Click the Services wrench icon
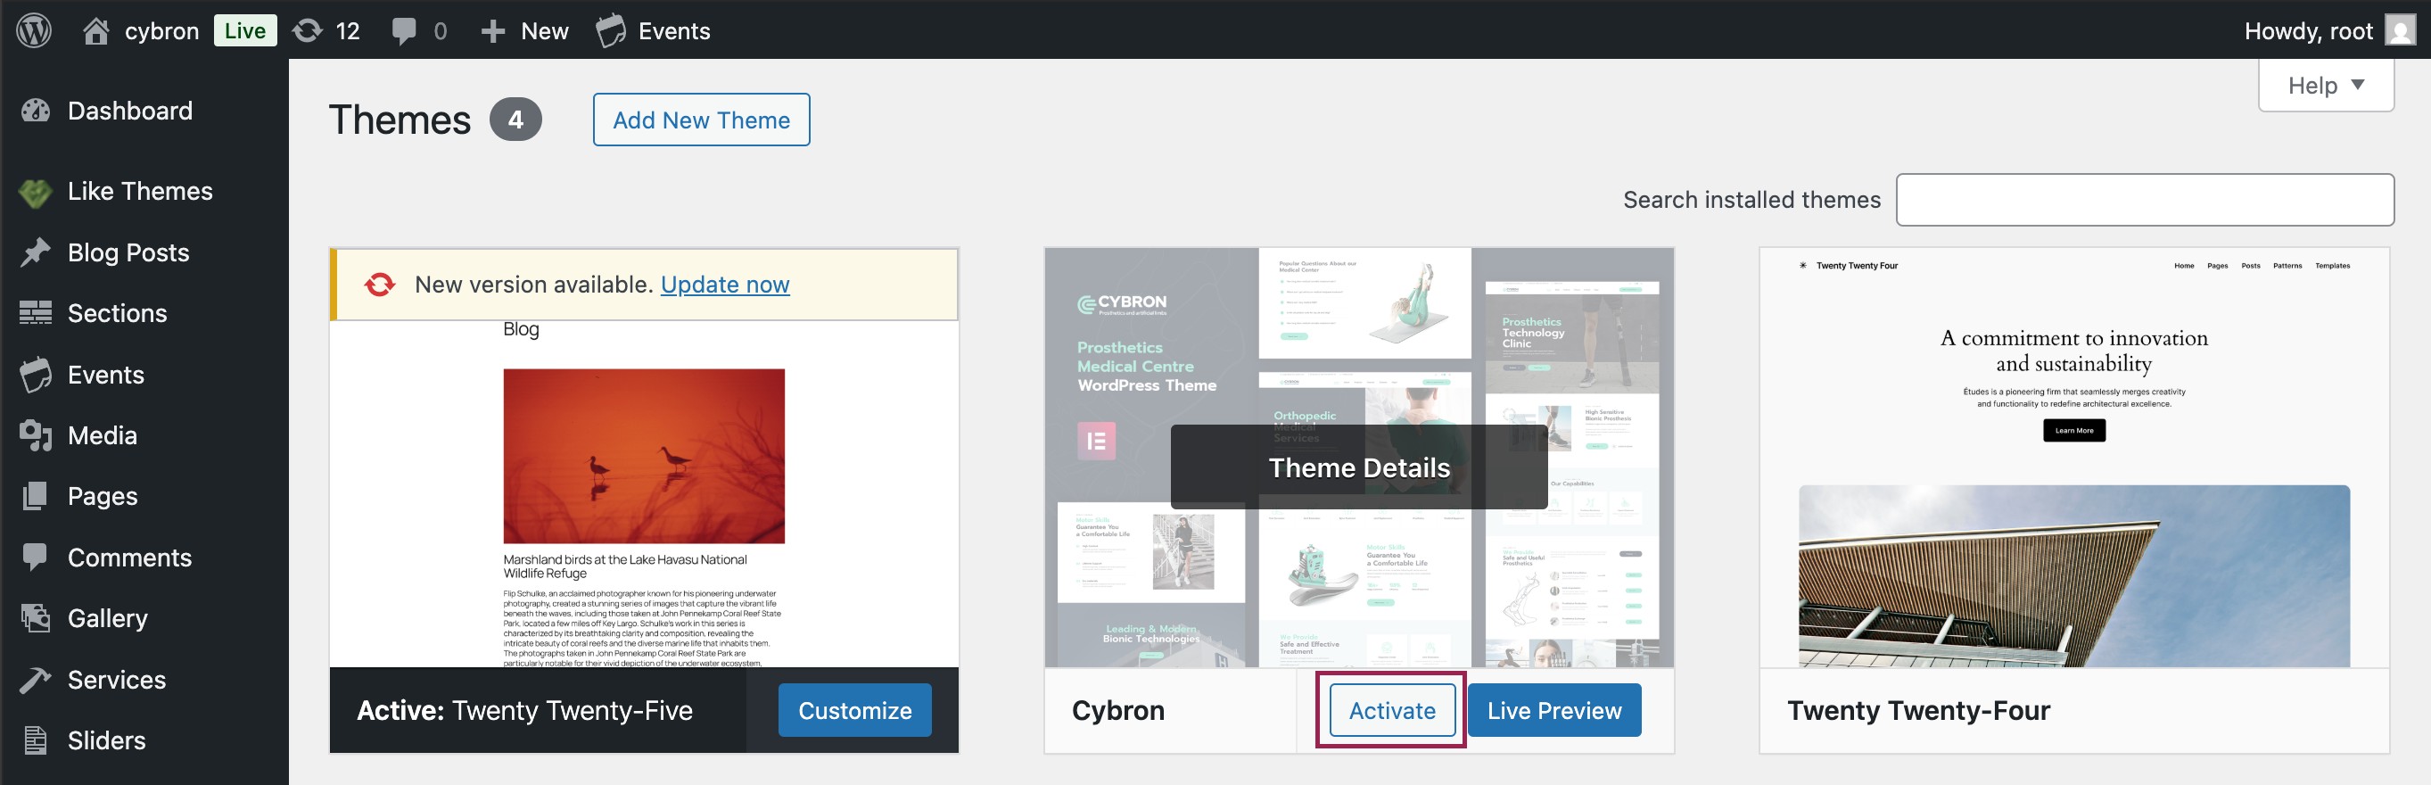 click(36, 680)
